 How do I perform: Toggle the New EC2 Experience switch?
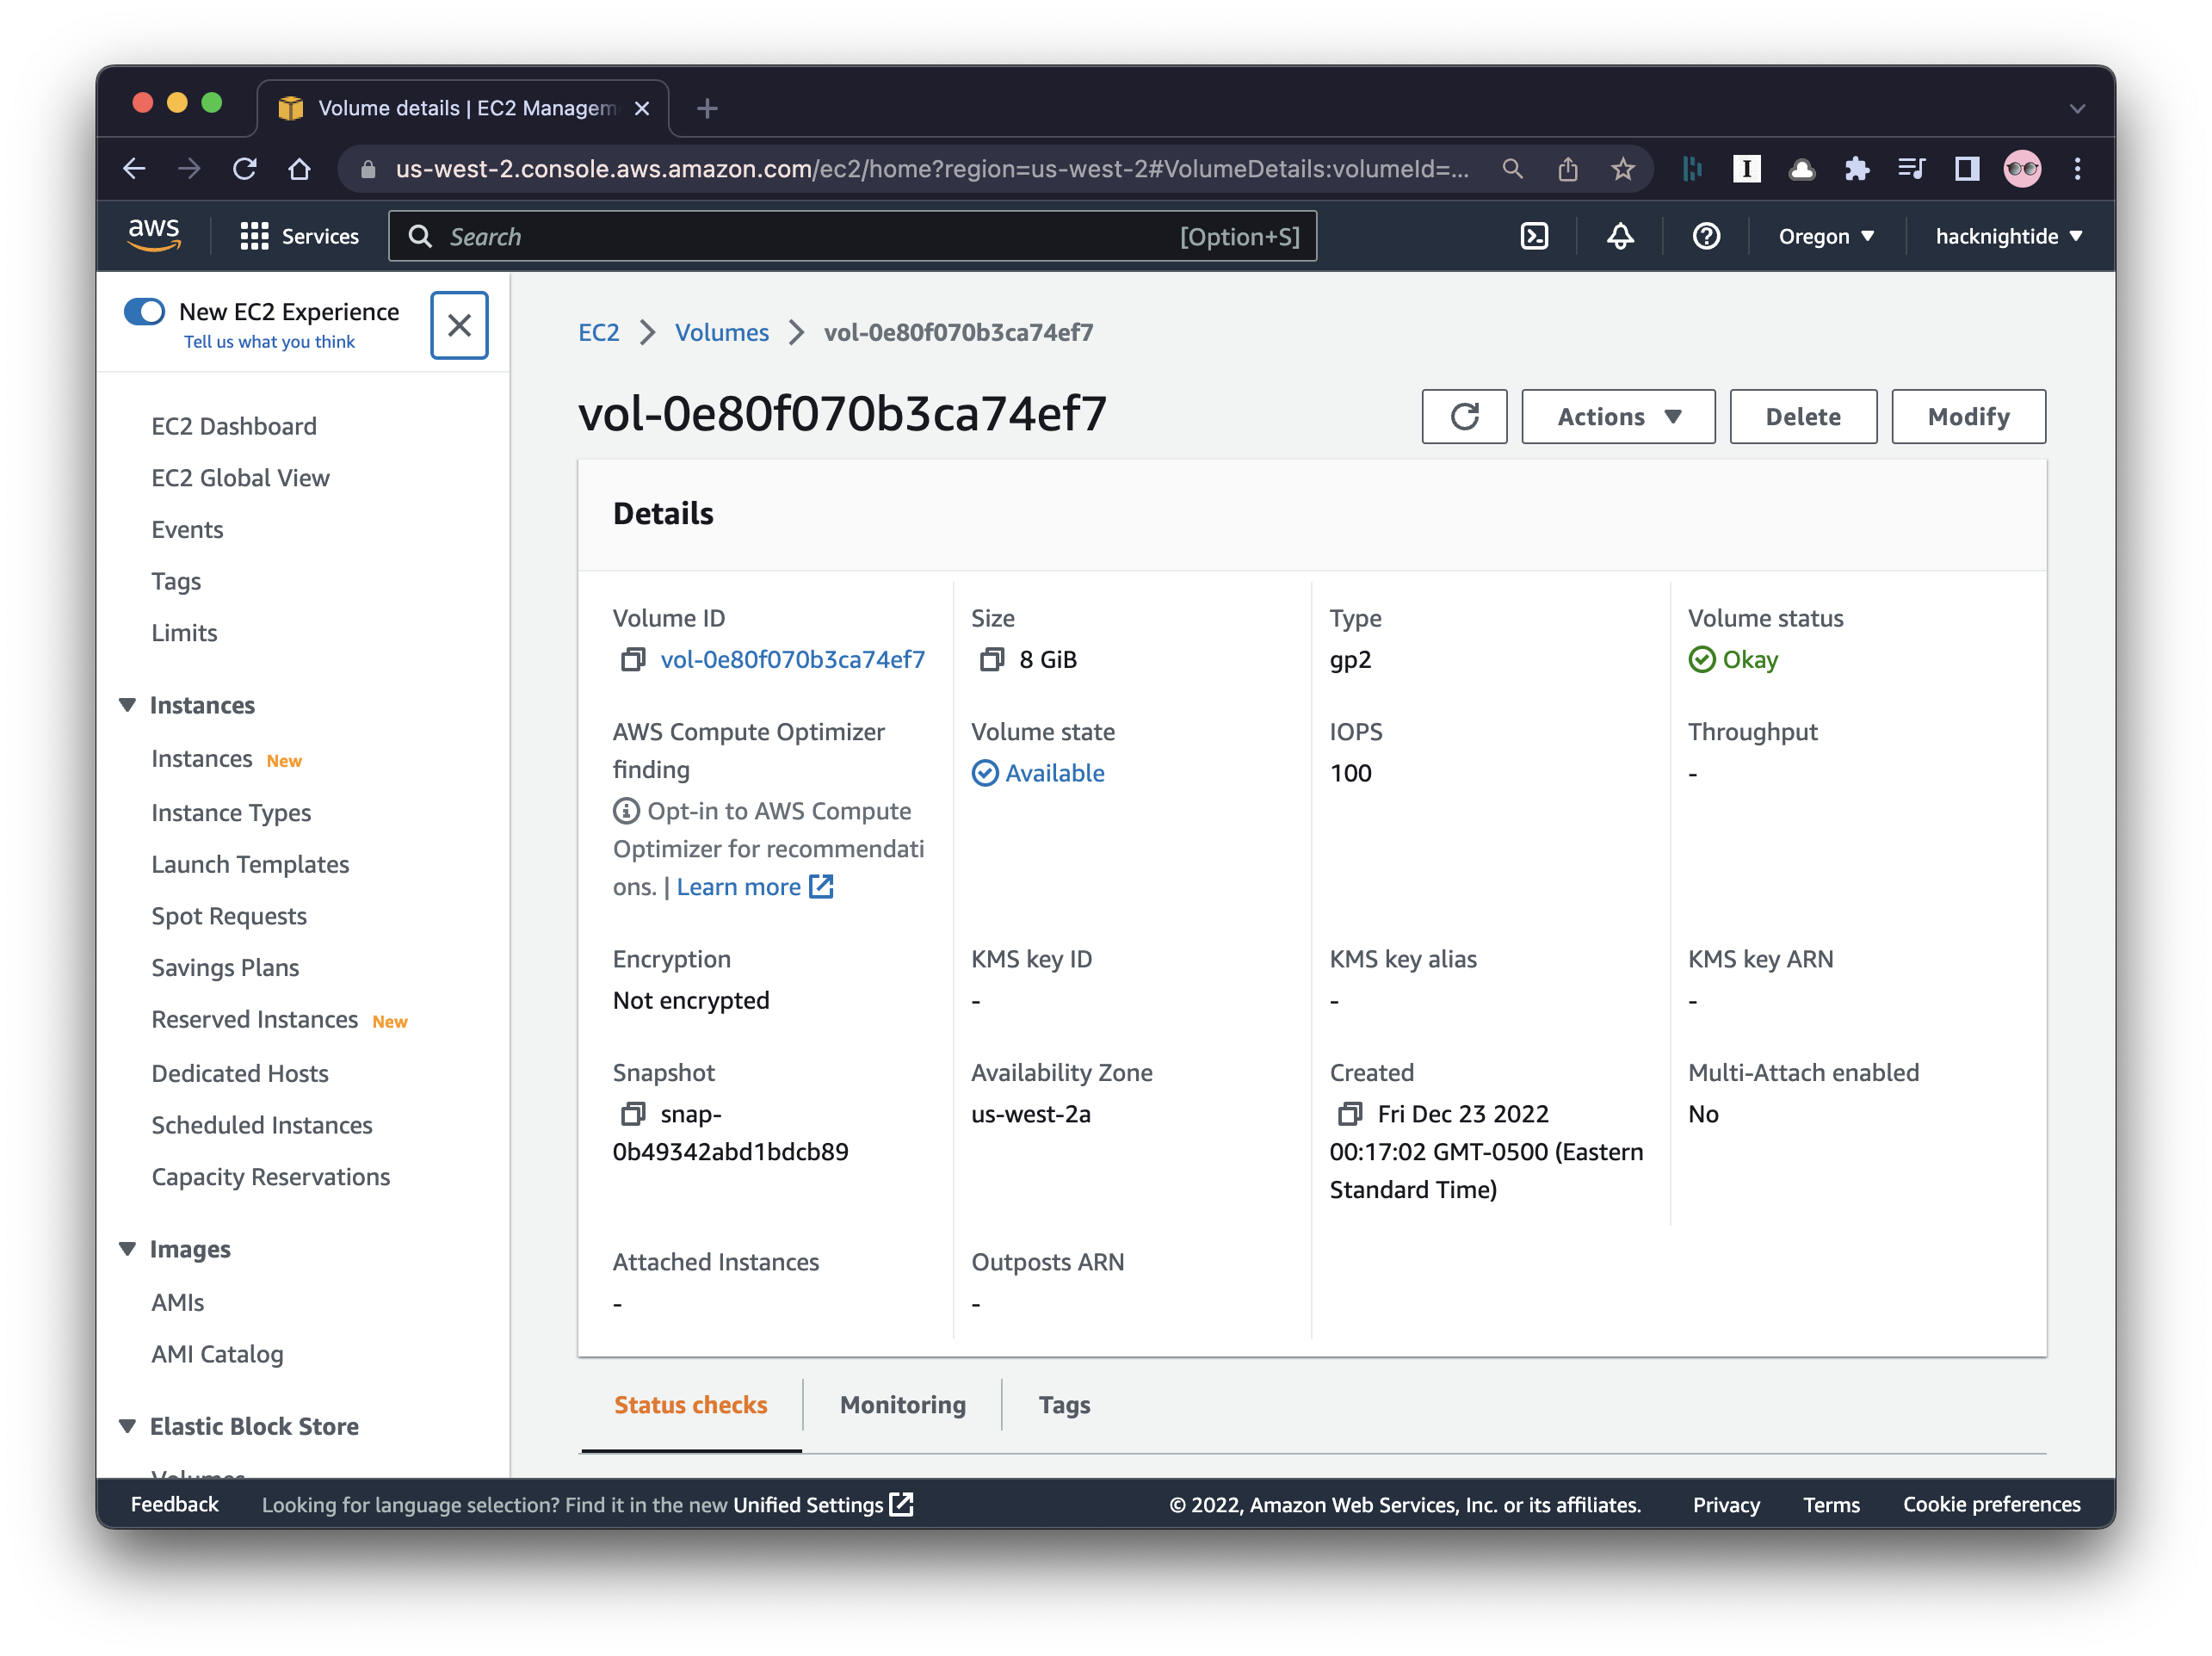coord(145,312)
